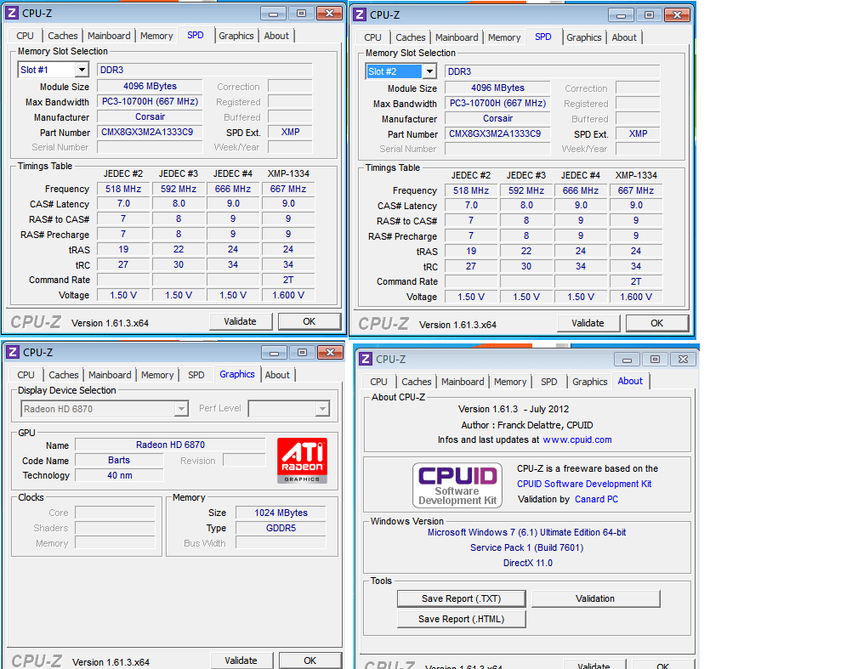Screen dimensions: 852x669
Task: Minimize the About CPU-Z window
Action: 627,359
